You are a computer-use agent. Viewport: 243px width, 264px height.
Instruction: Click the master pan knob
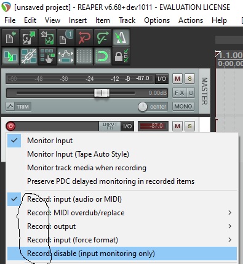(143, 107)
